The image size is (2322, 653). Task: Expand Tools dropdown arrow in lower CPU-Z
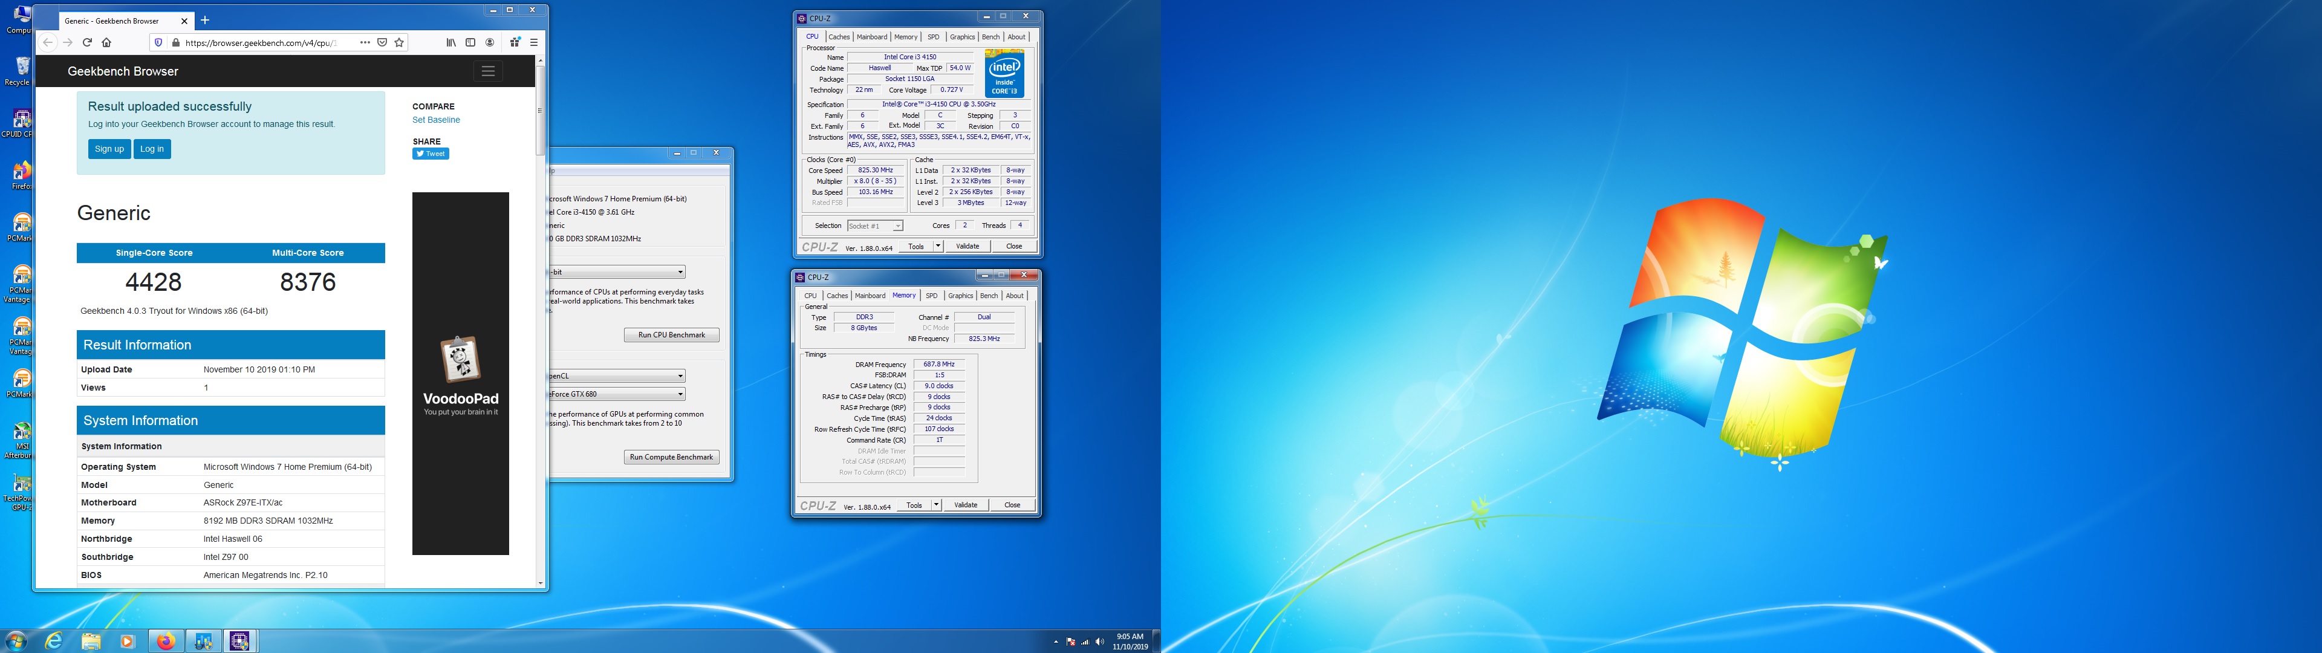pyautogui.click(x=937, y=505)
